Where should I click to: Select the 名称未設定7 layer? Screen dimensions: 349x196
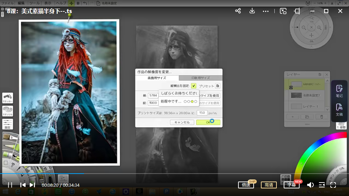[x=305, y=95]
